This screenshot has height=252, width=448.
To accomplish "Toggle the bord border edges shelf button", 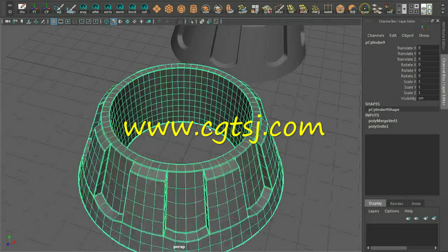I will click(x=132, y=8).
